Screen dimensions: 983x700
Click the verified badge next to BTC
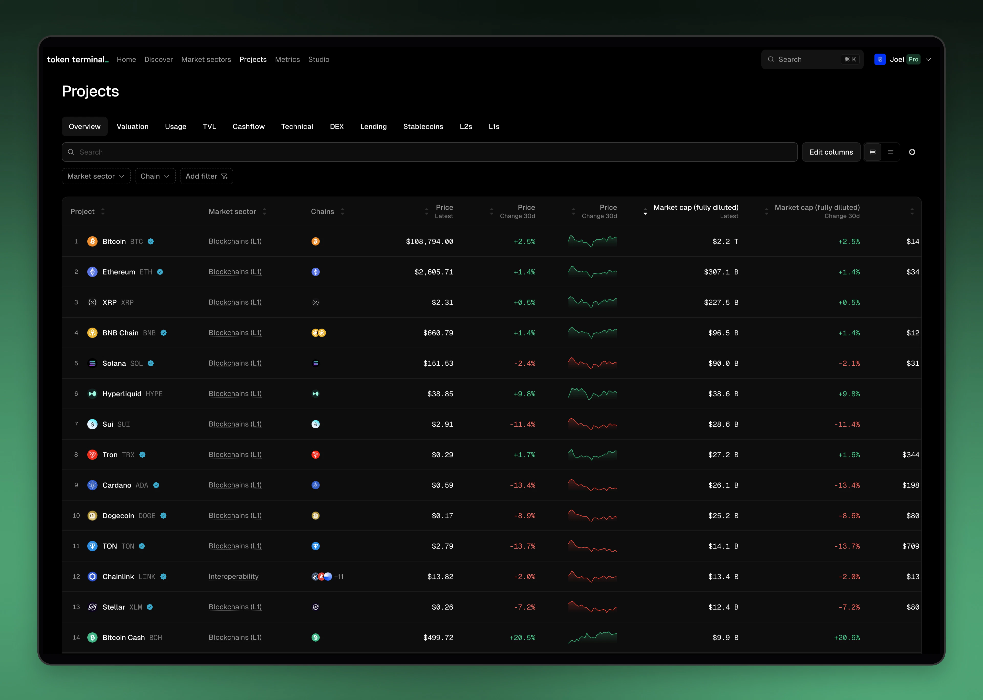[x=151, y=241]
